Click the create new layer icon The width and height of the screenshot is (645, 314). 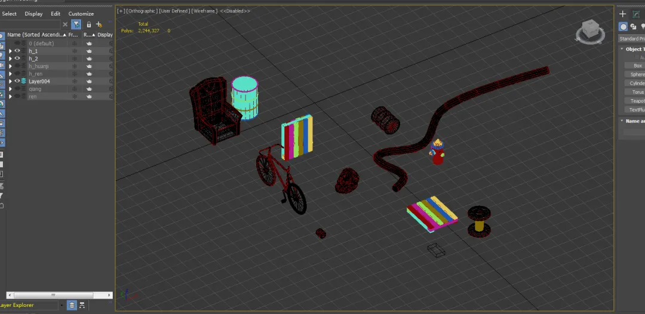(99, 24)
